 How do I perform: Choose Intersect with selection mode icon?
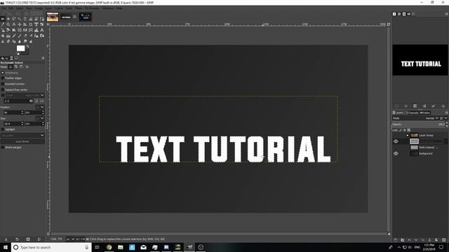pos(27,66)
